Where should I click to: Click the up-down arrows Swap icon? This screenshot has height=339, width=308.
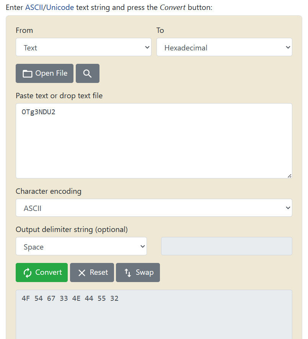pyautogui.click(x=128, y=272)
